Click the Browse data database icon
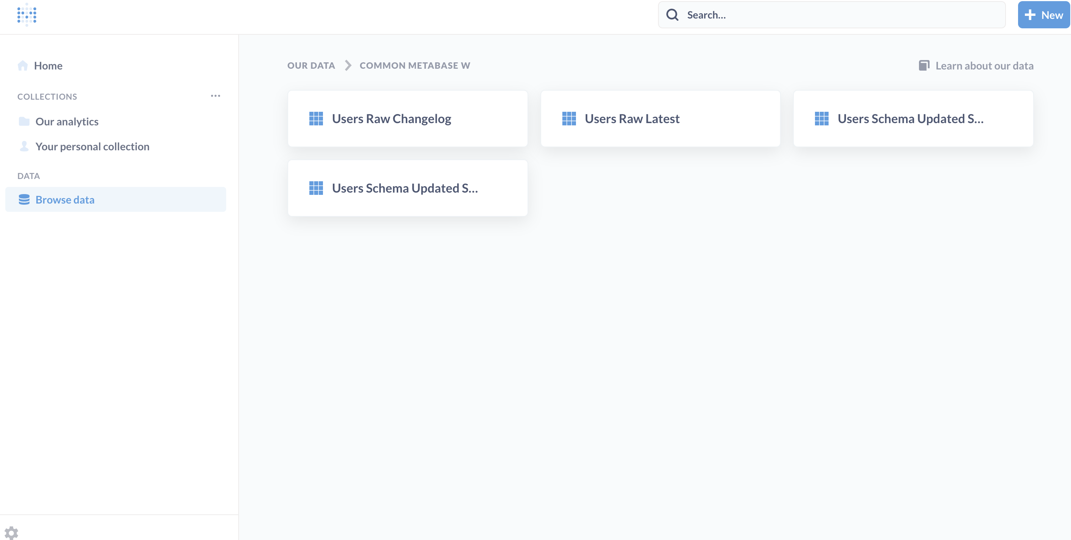Viewport: 1071px width, 540px height. pos(24,200)
